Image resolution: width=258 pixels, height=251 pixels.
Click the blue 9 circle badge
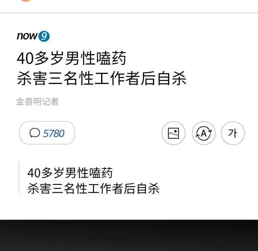44,36
